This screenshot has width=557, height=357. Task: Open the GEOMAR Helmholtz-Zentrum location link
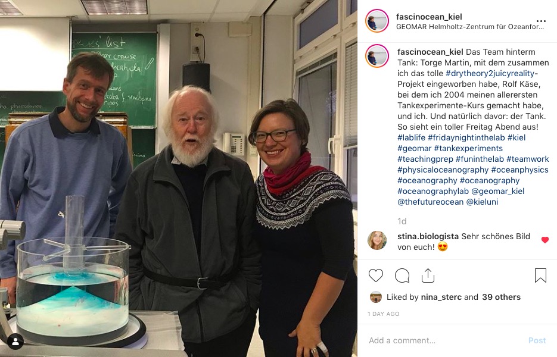(x=469, y=27)
